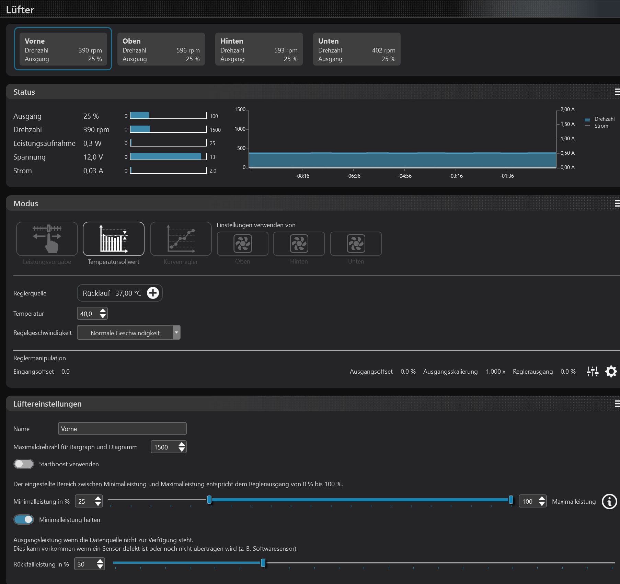The image size is (620, 584).
Task: Open the controller sliders adjustment icon
Action: (x=593, y=372)
